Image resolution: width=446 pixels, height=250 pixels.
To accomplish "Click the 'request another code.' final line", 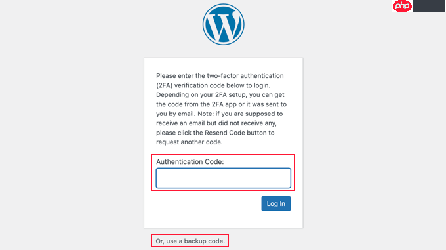I will coord(189,142).
